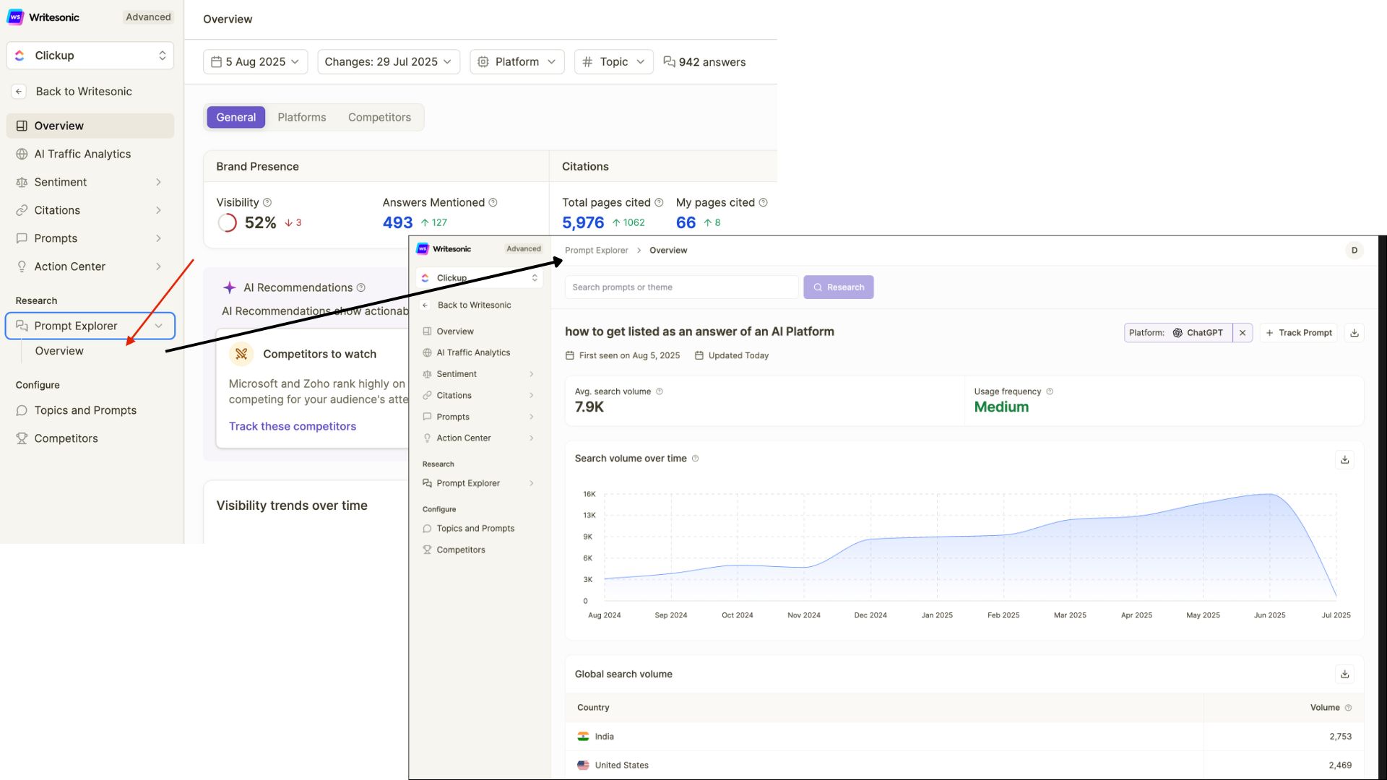
Task: Switch to the Platforms tab
Action: click(302, 117)
